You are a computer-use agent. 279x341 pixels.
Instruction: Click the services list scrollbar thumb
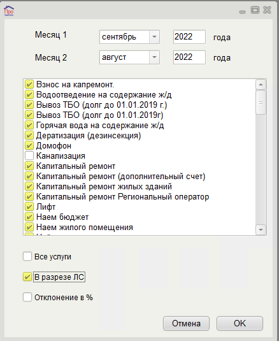tap(261, 103)
